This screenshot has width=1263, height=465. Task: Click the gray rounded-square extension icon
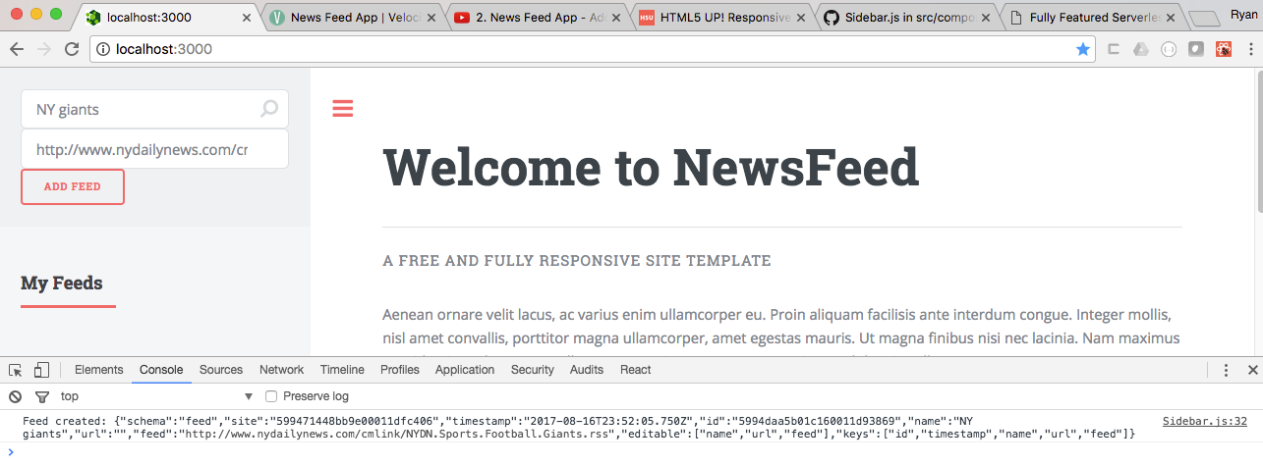pyautogui.click(x=1196, y=49)
